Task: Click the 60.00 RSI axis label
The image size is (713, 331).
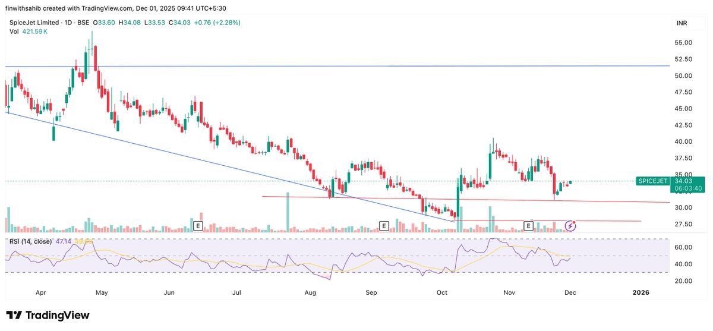Action: pyautogui.click(x=683, y=247)
